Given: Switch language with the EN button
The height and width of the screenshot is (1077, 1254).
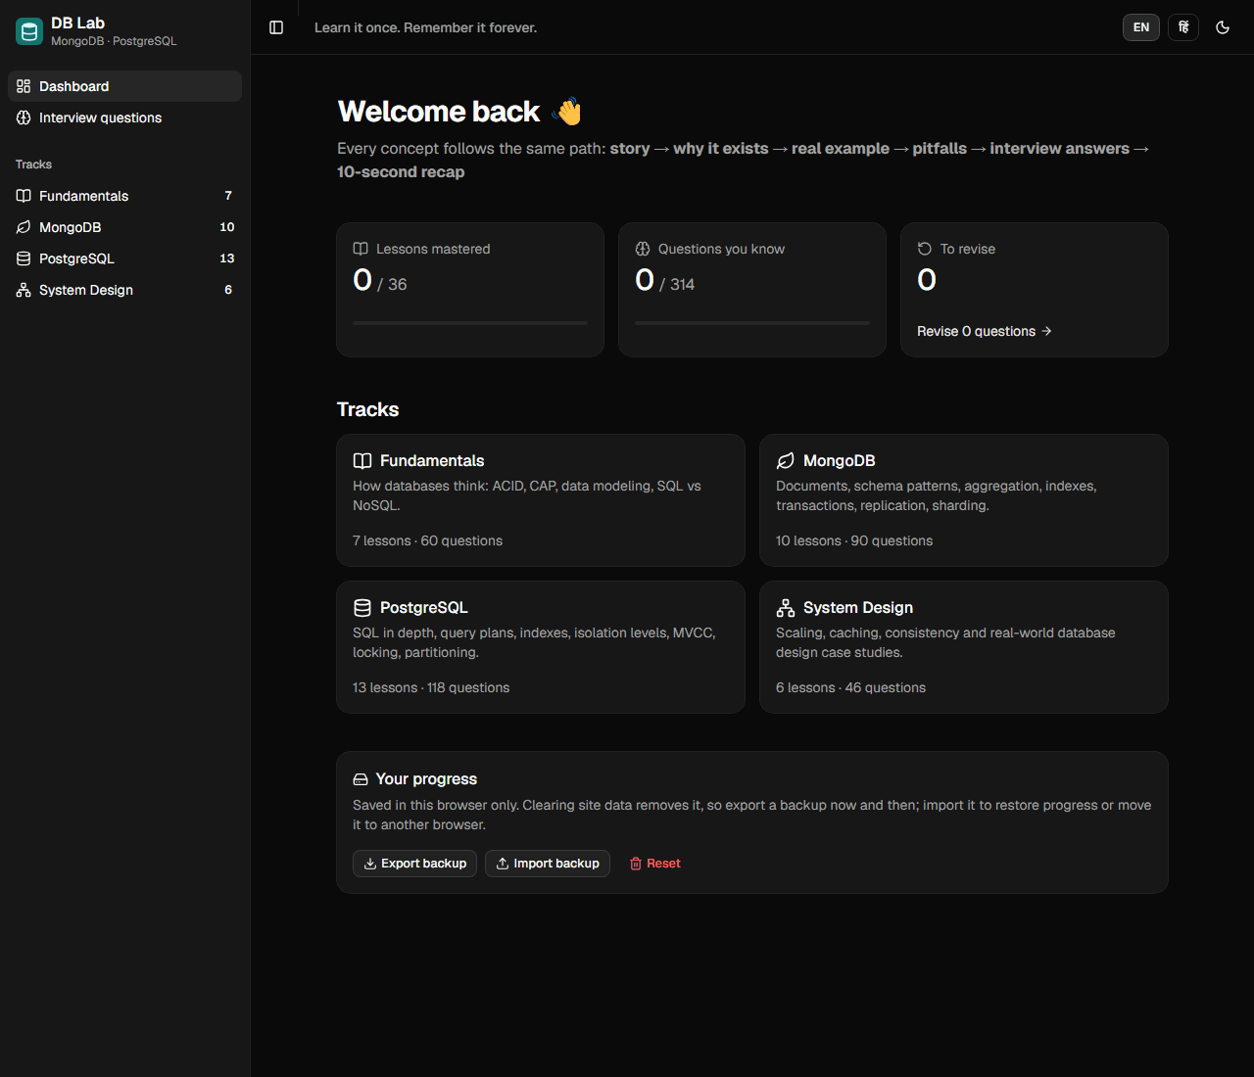Looking at the screenshot, I should 1141,27.
